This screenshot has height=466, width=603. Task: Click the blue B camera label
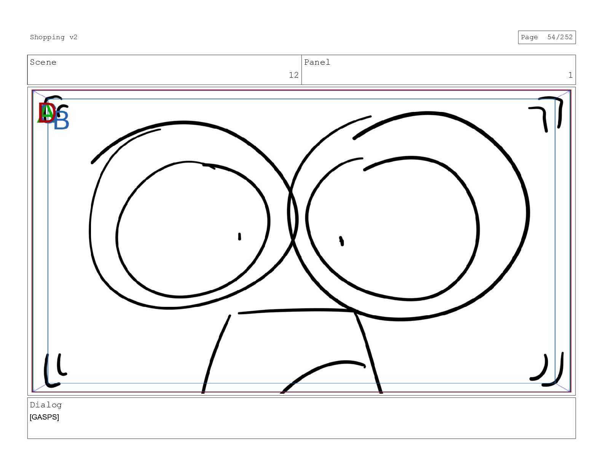point(61,120)
